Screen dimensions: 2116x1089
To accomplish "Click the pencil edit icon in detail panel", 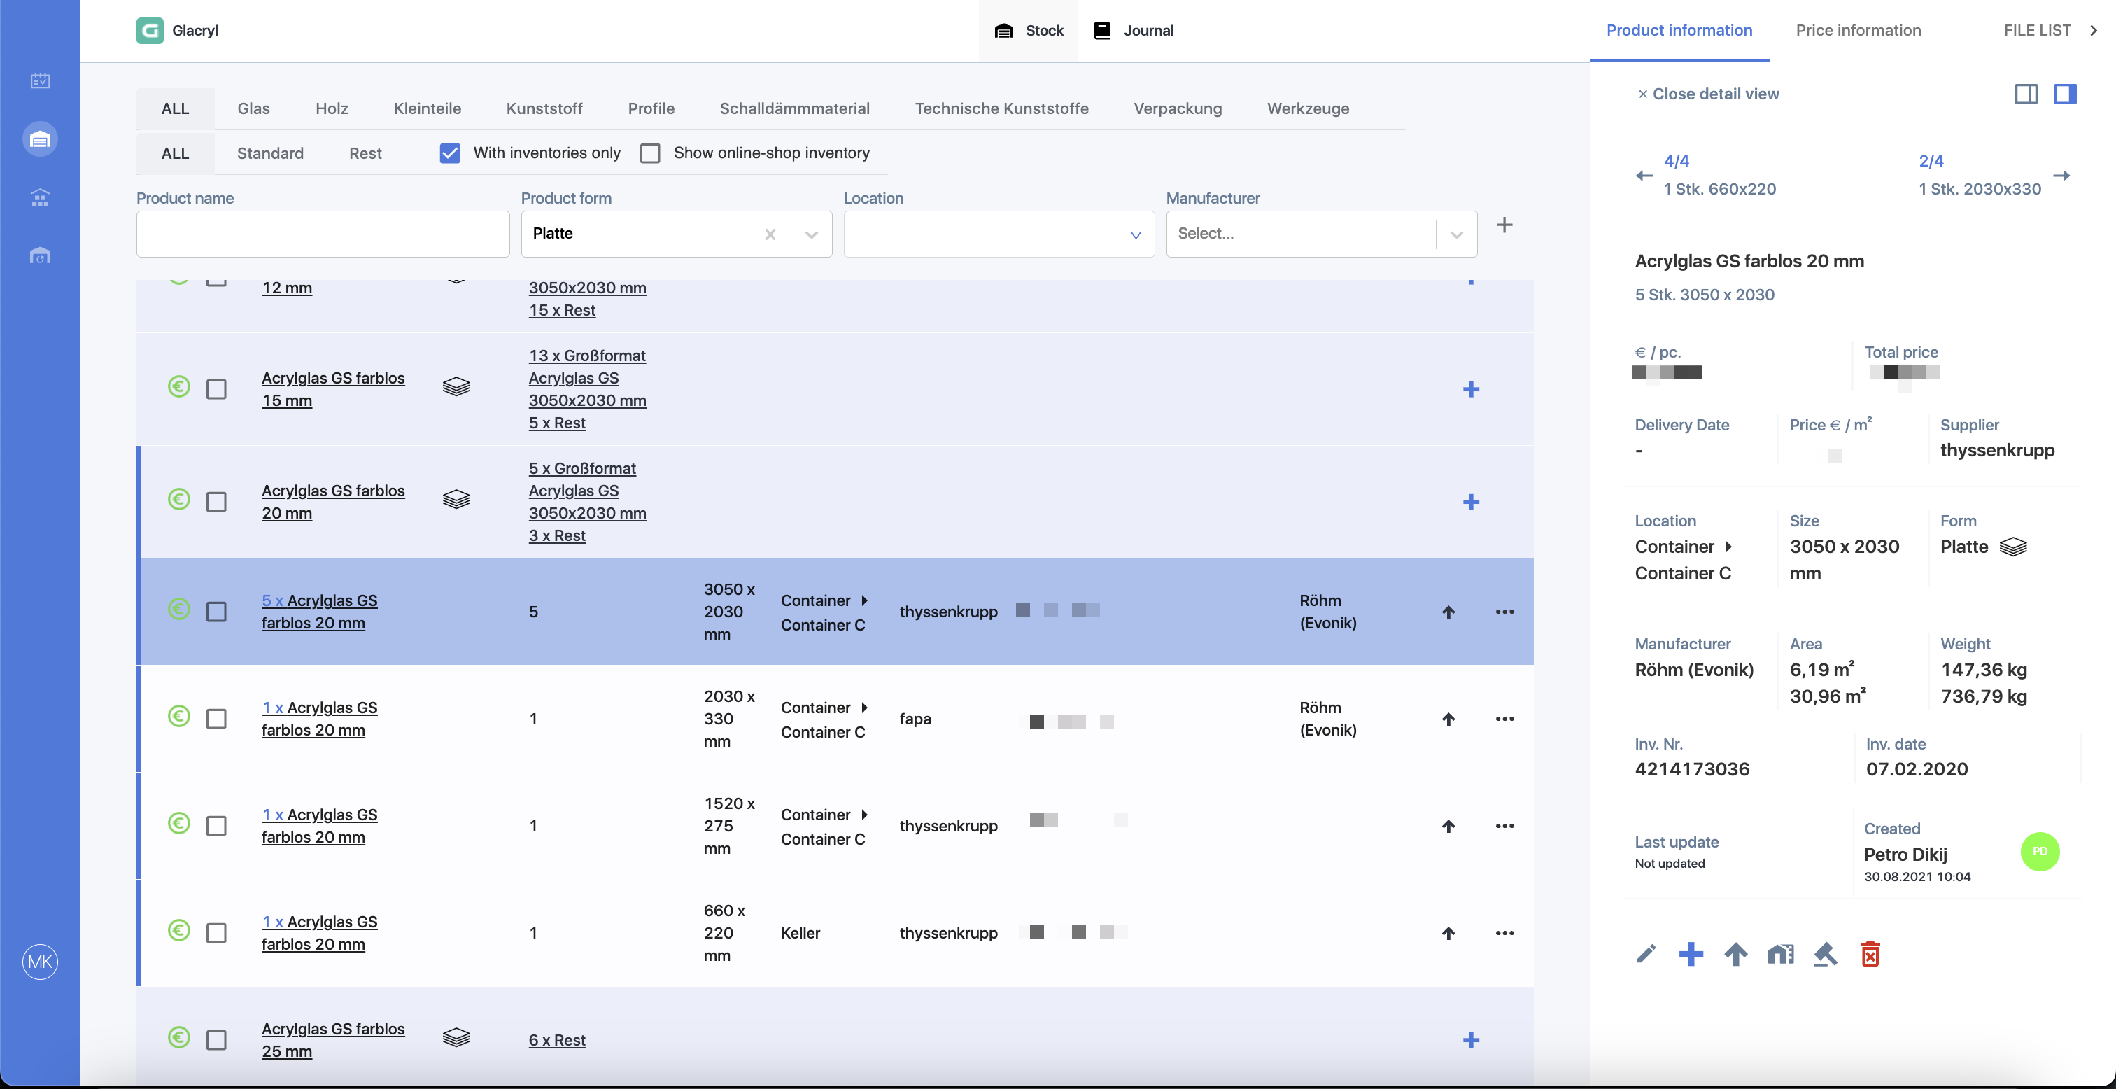I will tap(1646, 953).
